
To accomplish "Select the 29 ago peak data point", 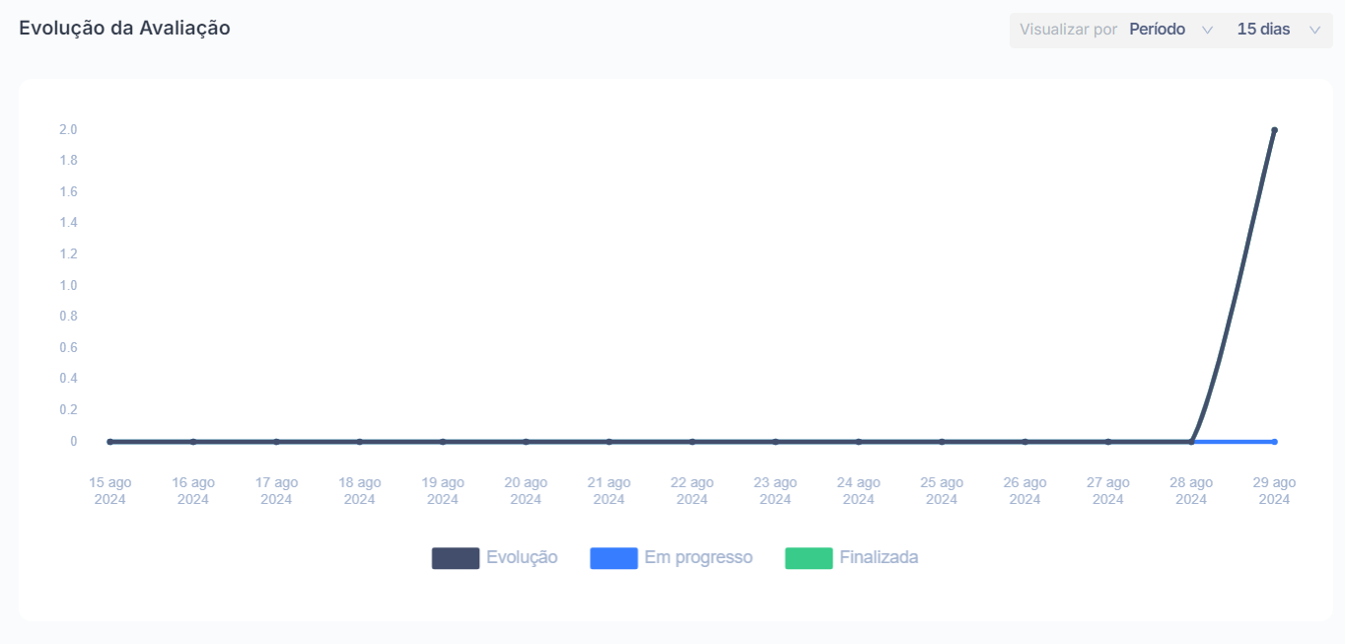I will pyautogui.click(x=1274, y=130).
